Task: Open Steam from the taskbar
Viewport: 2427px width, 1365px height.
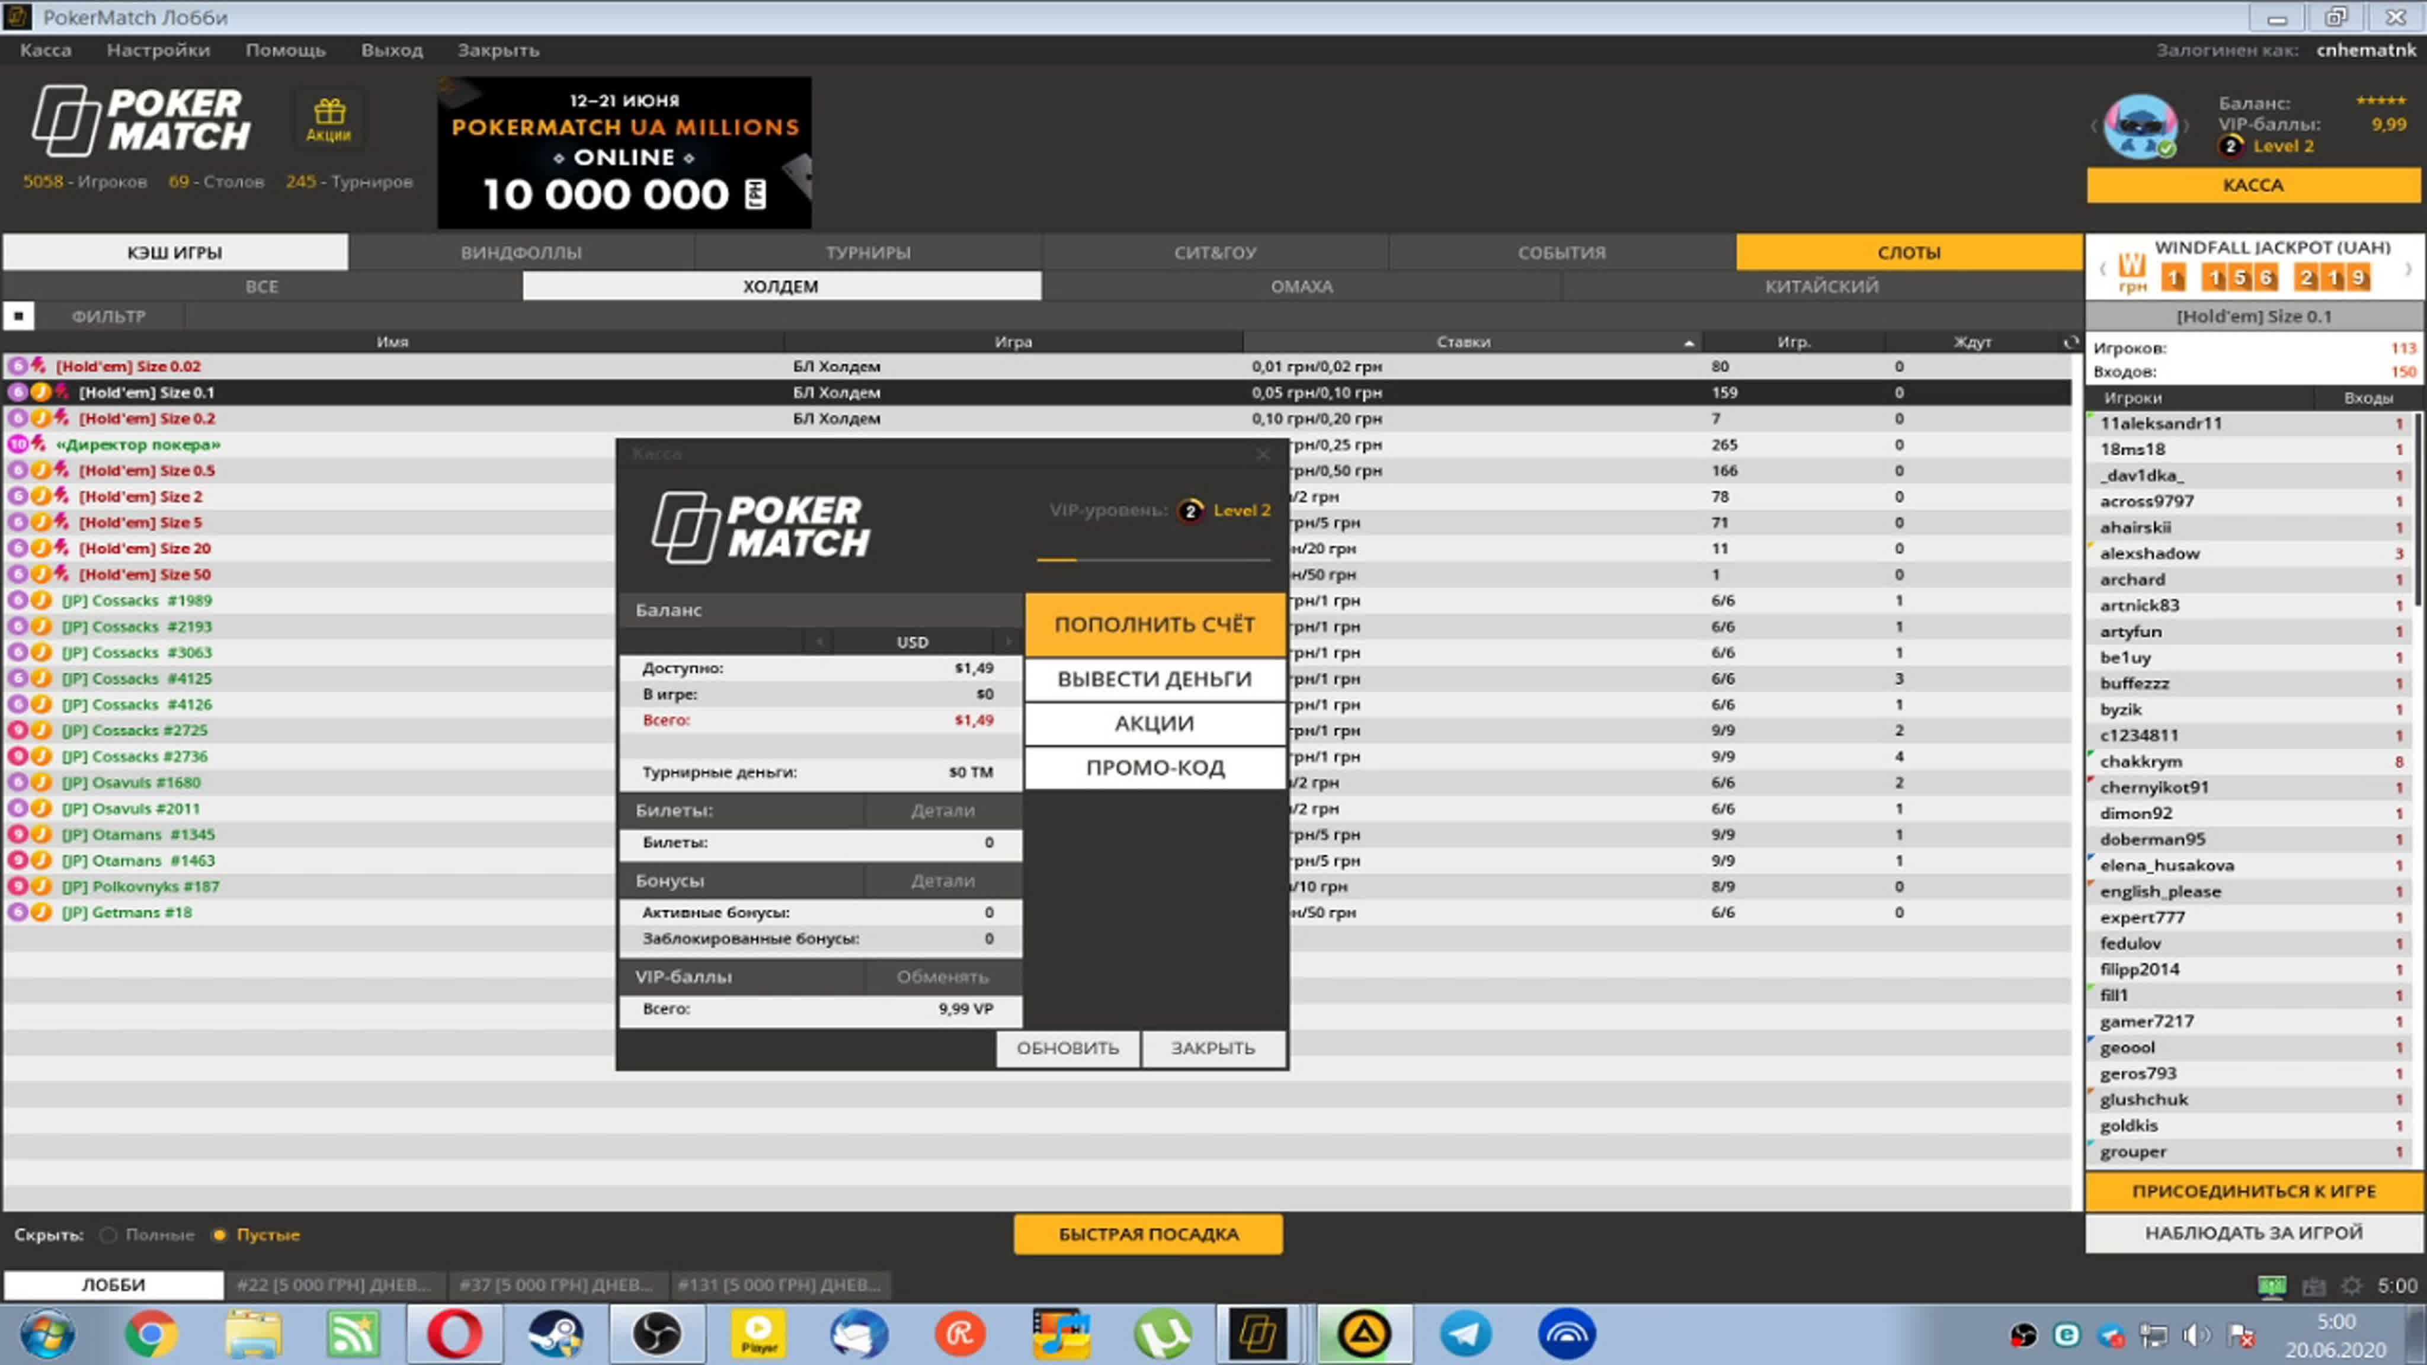Action: pyautogui.click(x=556, y=1334)
